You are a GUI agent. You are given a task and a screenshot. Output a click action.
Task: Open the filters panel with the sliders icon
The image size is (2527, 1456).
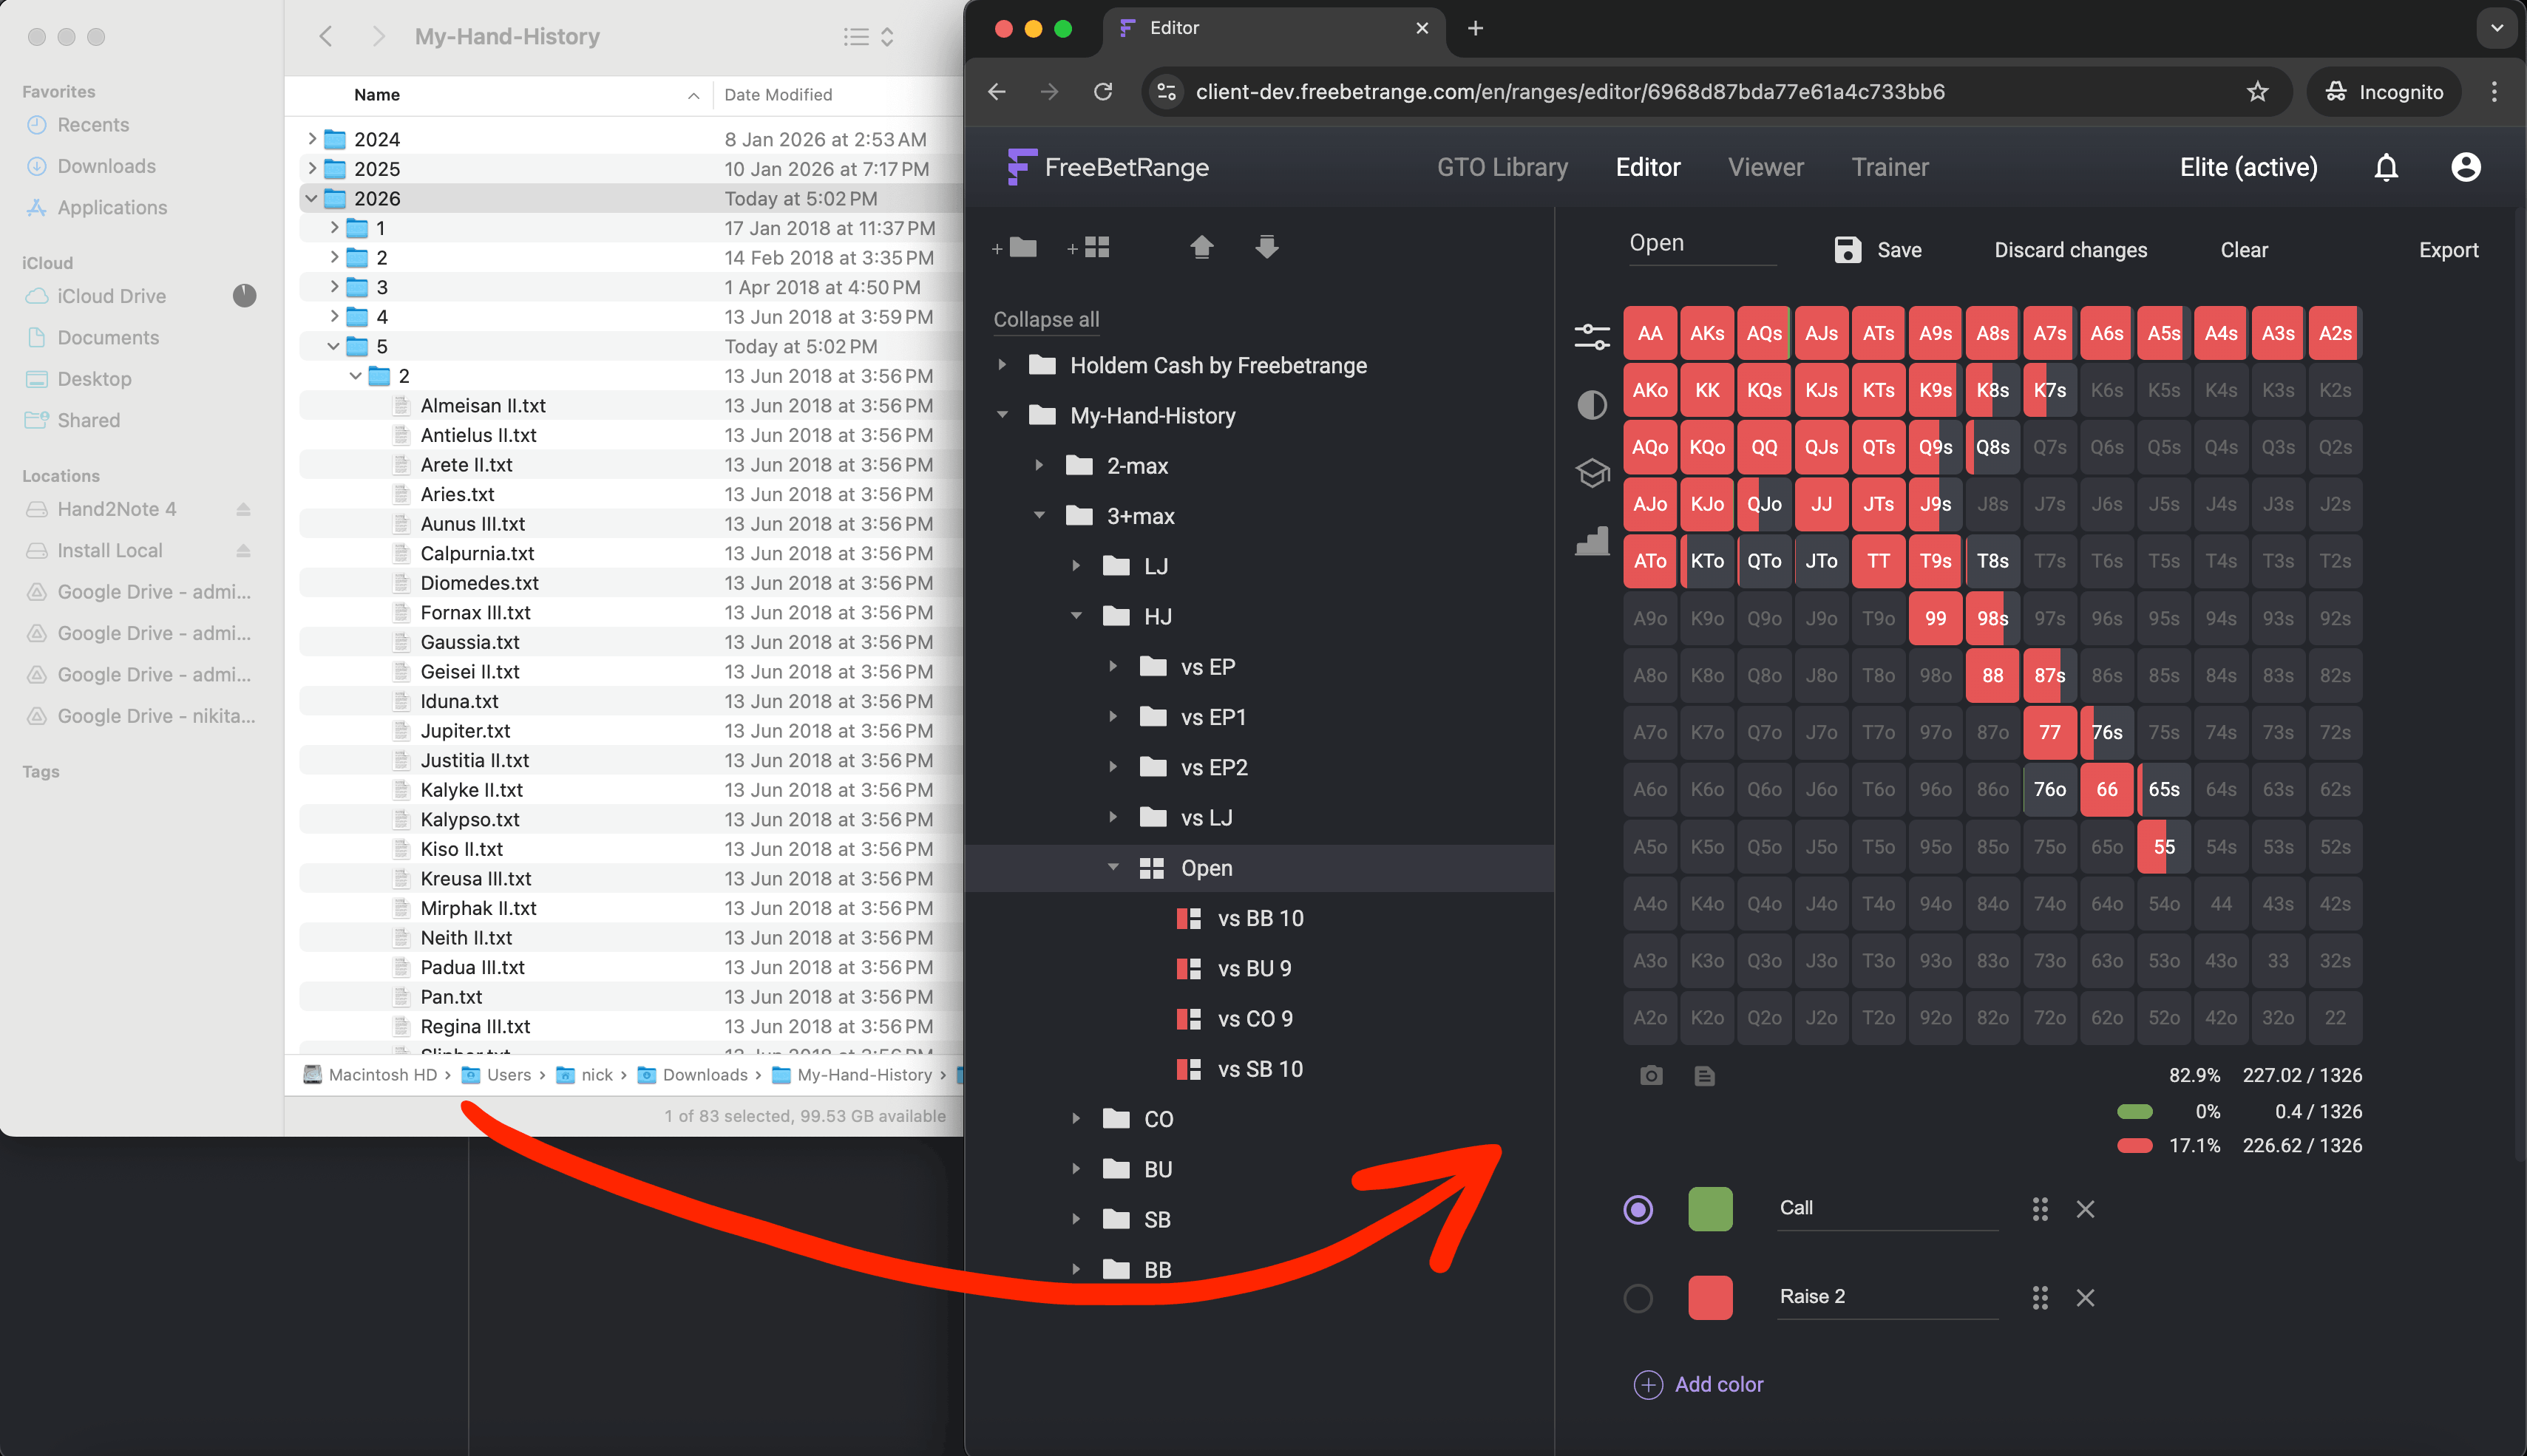1592,336
